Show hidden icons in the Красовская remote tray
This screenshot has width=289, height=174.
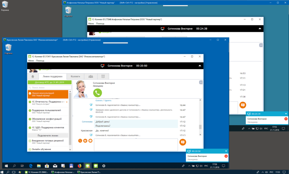click(189, 166)
